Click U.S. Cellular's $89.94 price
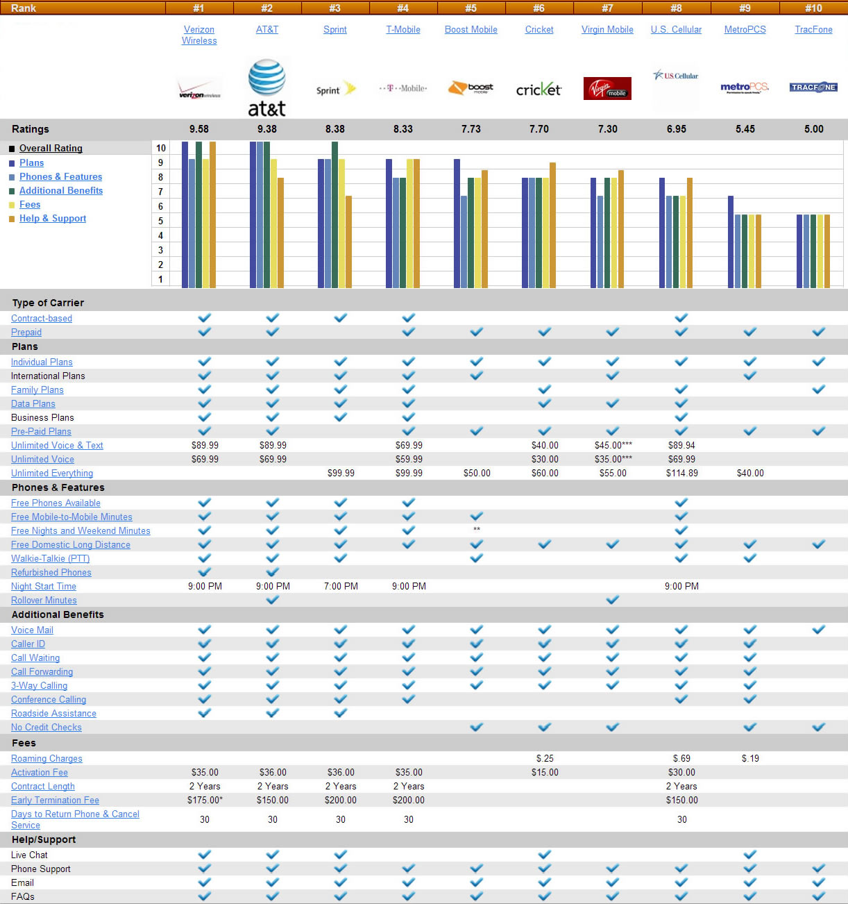 point(681,446)
